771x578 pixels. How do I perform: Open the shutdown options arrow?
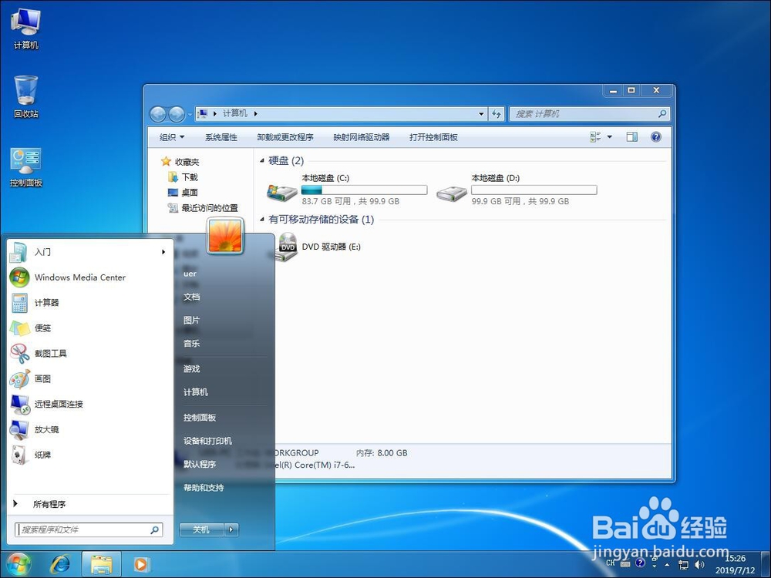[x=231, y=530]
